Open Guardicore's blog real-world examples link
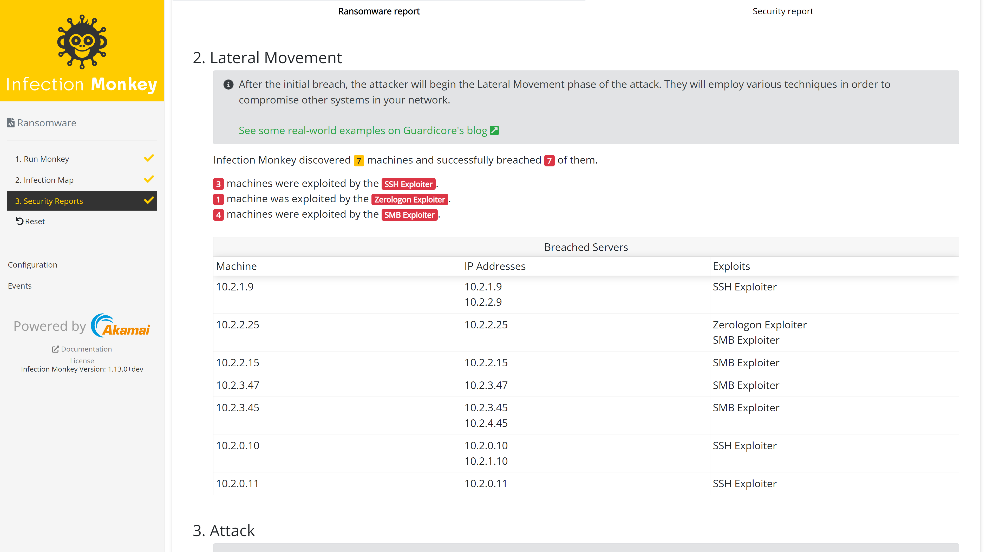Viewport: 987px width, 552px height. point(362,130)
